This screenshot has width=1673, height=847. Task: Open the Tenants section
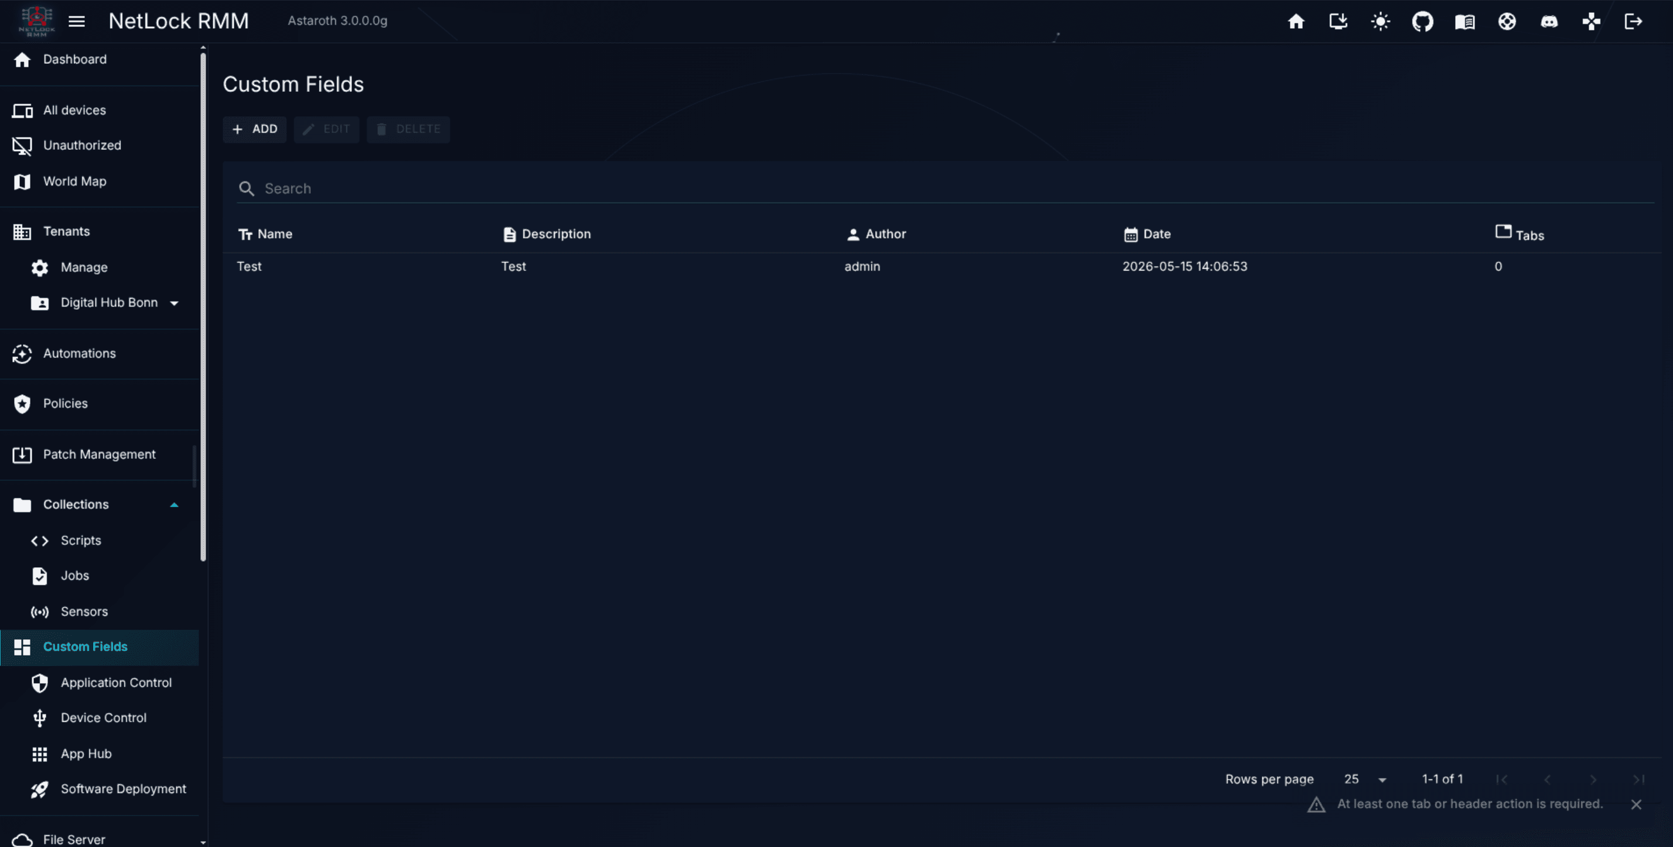100,232
